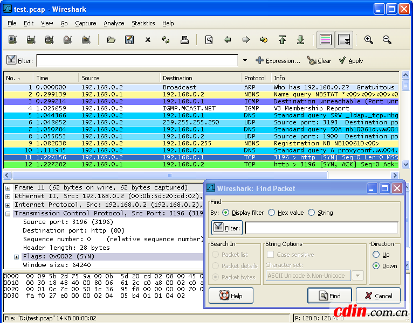Viewport: 413px width, 323px height.
Task: Expand Ethernet II tree node
Action: pyautogui.click(x=8, y=196)
